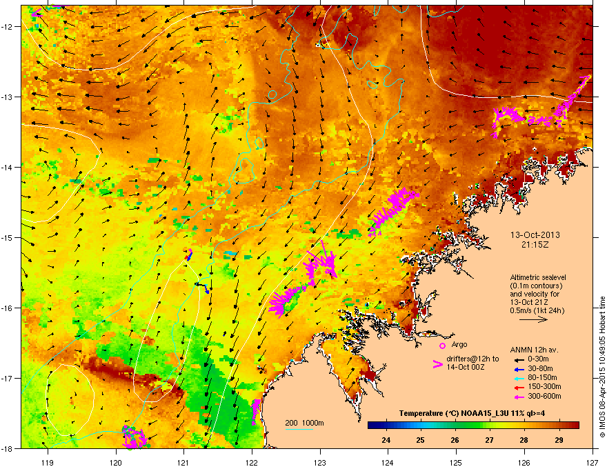Click longitude axis label 125
Viewport: 607px width, 469px height.
[x=456, y=462]
